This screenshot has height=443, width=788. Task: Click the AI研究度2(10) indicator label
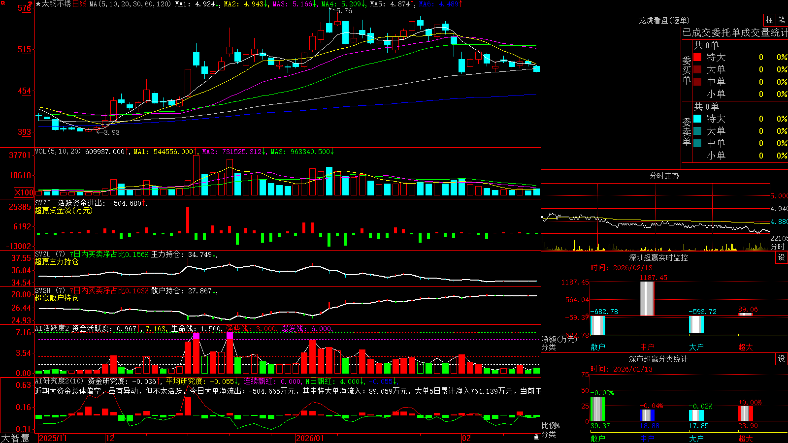coord(59,381)
